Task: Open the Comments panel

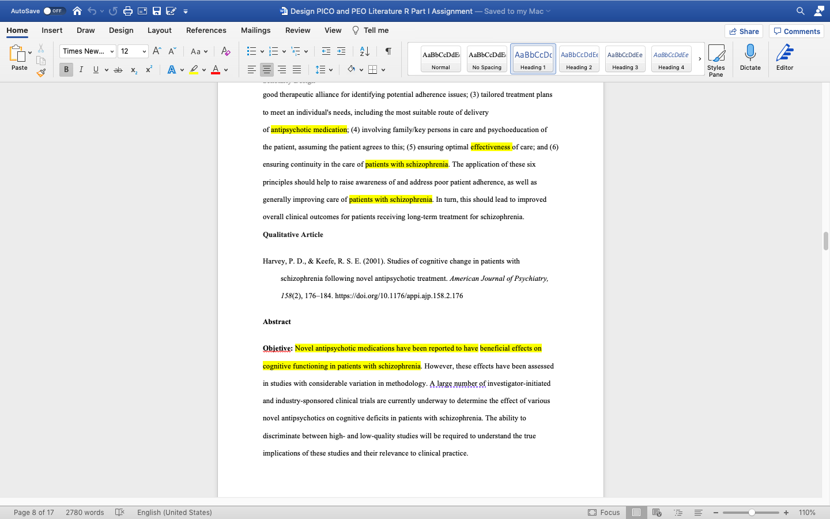Action: click(x=796, y=31)
